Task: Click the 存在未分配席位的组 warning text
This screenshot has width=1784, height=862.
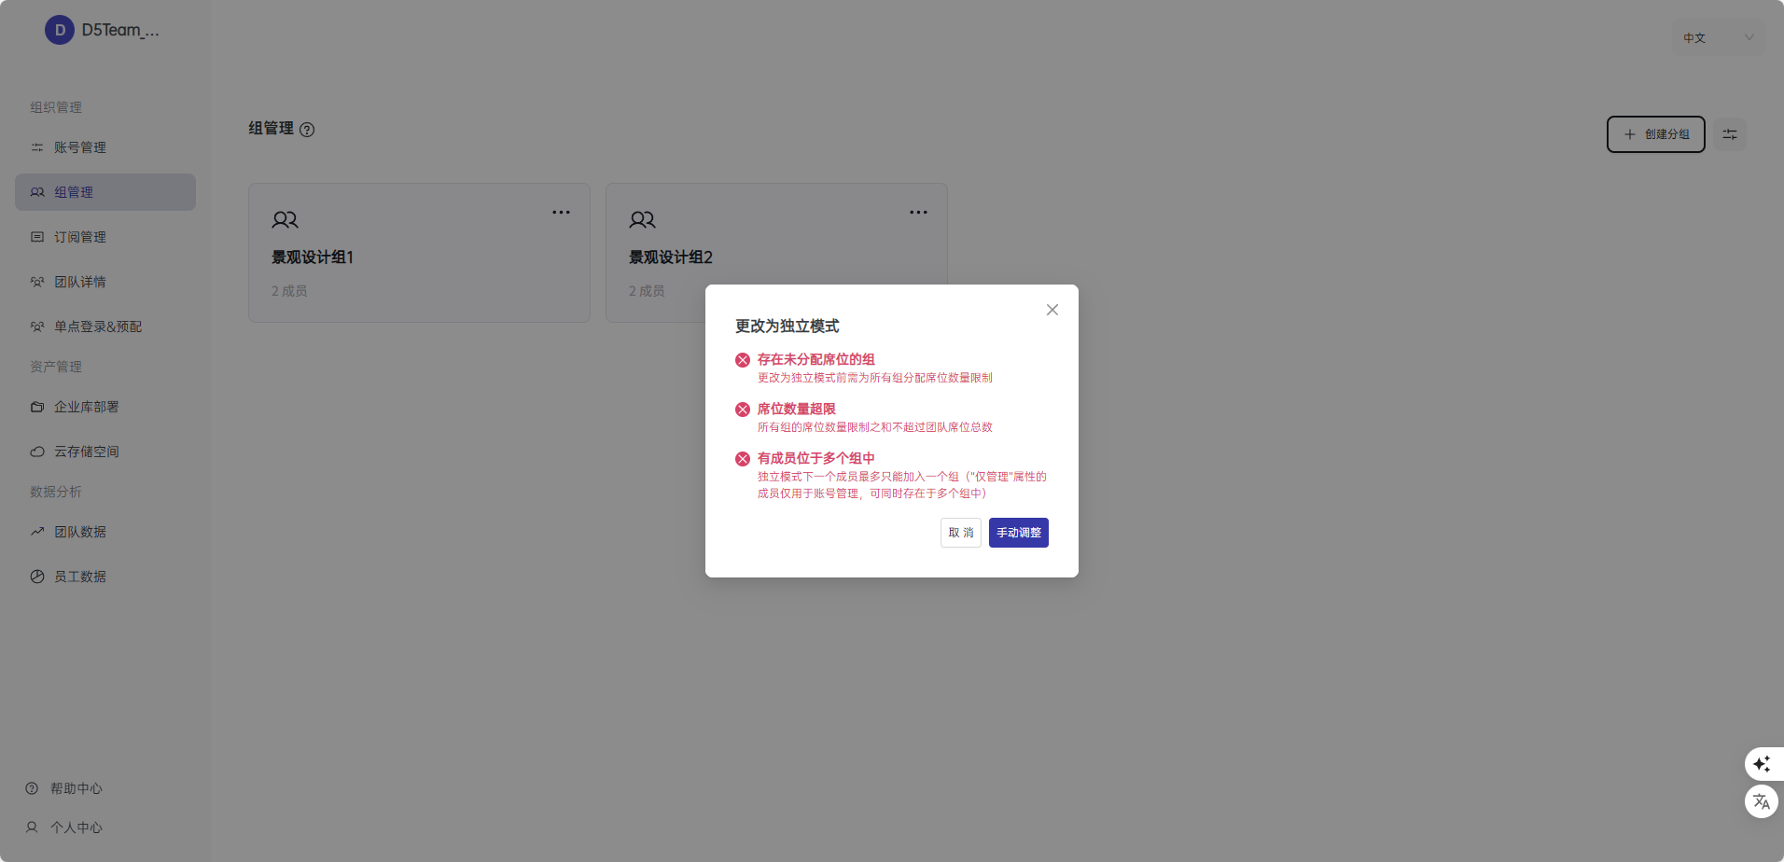Action: [x=816, y=359]
